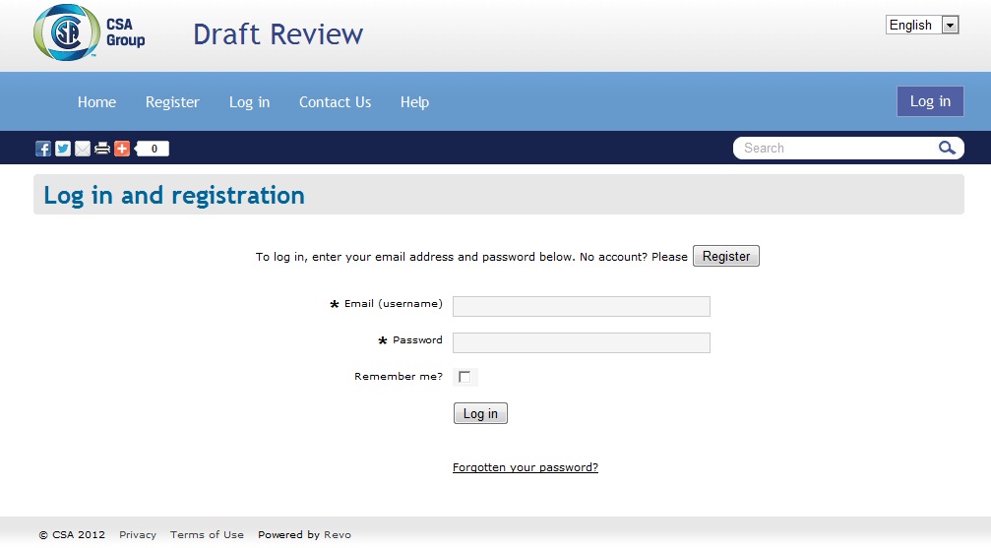Share page on Twitter icon

coord(63,149)
